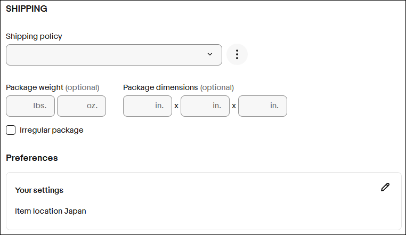Click the Package dimensions label
This screenshot has width=406, height=235.
(160, 87)
